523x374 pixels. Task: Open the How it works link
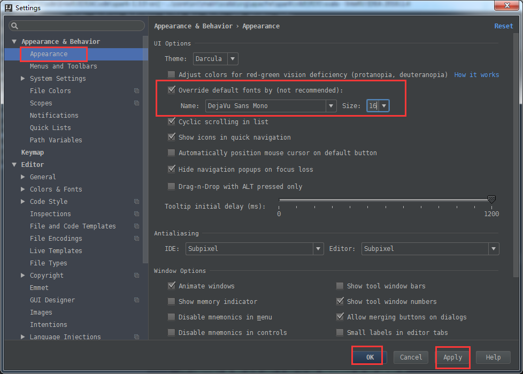[x=476, y=75]
